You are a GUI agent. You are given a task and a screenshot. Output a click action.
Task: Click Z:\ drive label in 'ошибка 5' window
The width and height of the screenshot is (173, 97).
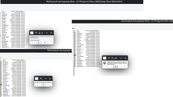click(x=1, y=58)
